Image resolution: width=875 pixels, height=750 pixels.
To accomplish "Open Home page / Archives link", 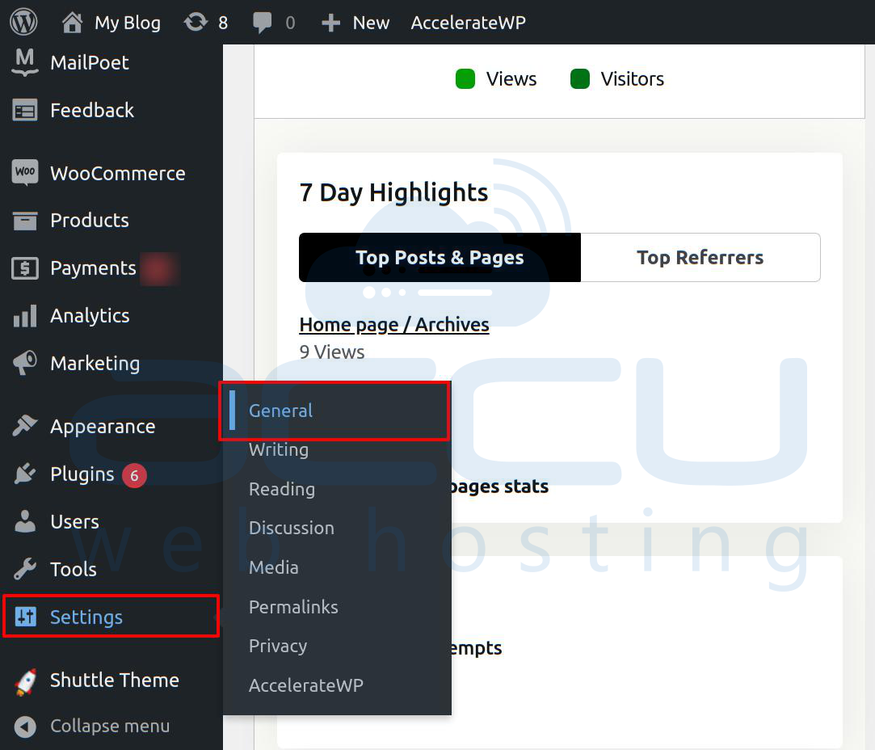I will point(394,324).
